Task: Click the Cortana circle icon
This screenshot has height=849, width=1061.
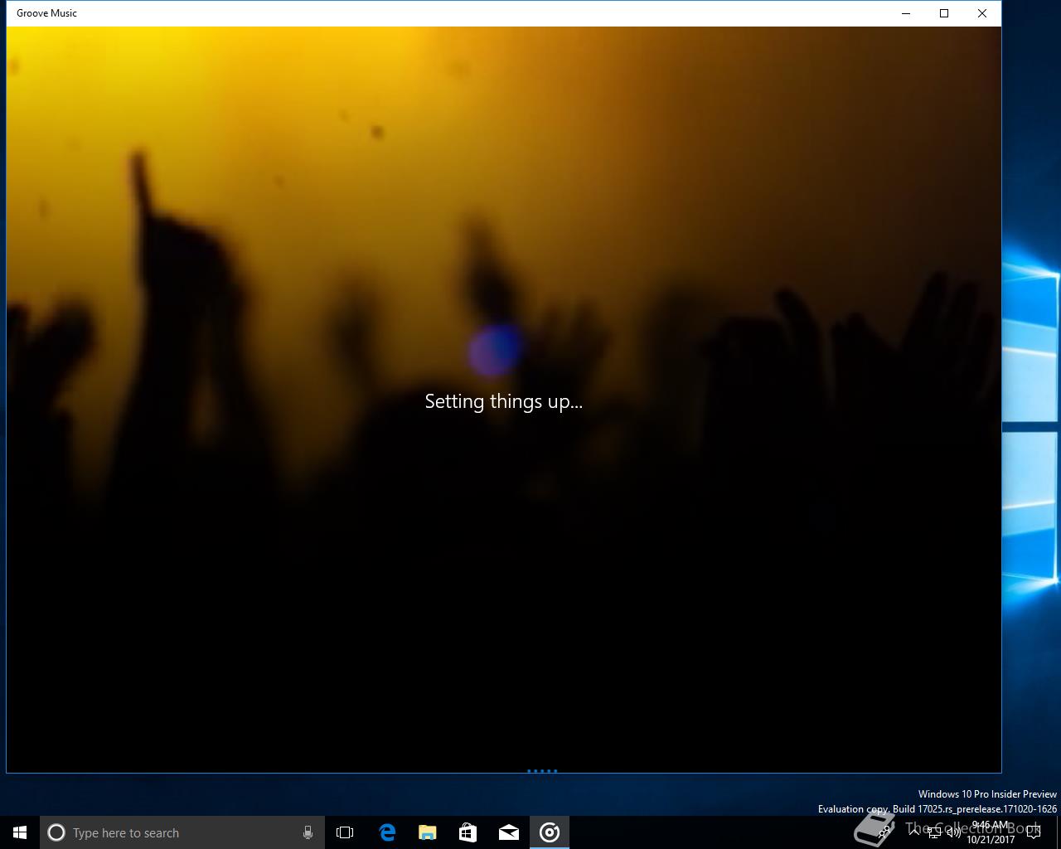Action: (x=56, y=832)
